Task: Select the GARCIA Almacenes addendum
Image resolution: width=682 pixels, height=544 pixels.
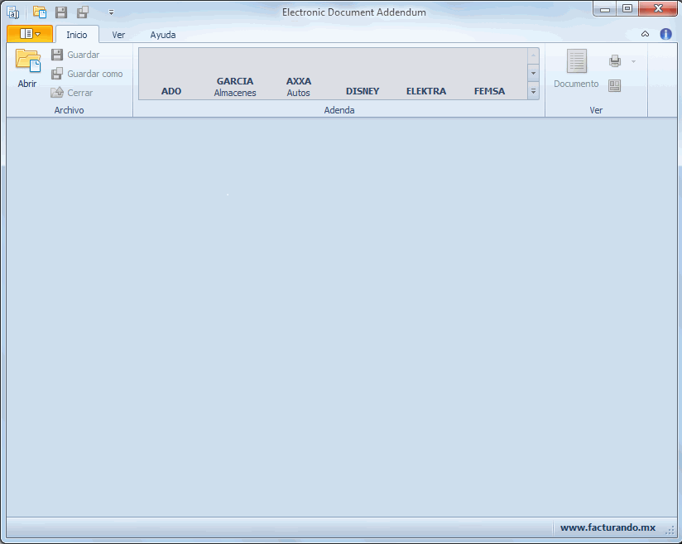Action: click(235, 86)
